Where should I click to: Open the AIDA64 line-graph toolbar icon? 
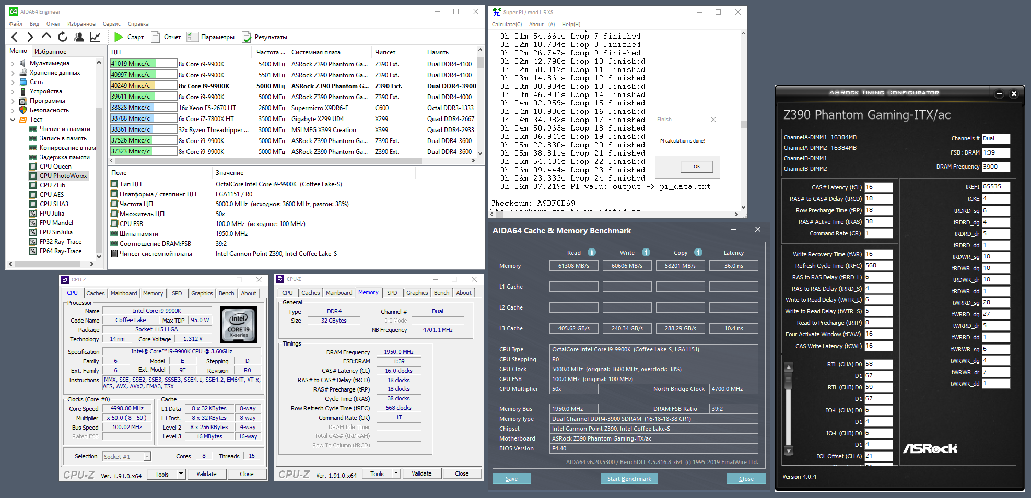(95, 37)
